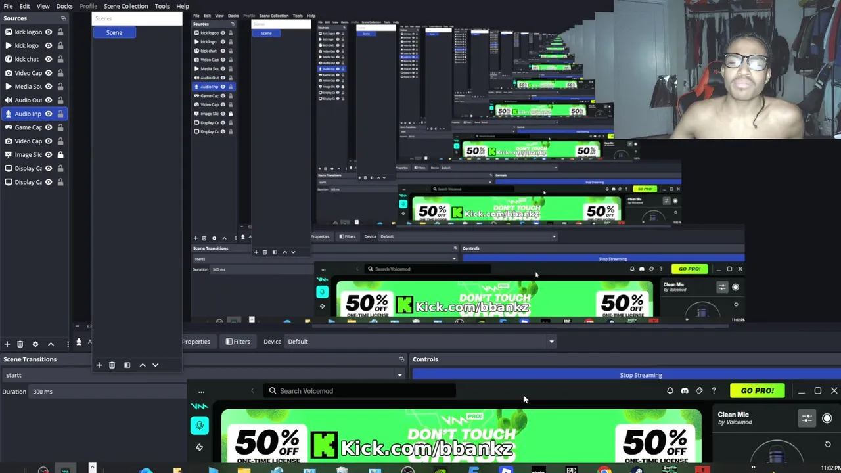The image size is (841, 473).
Task: Hide the Game Capture source
Action: [x=49, y=127]
